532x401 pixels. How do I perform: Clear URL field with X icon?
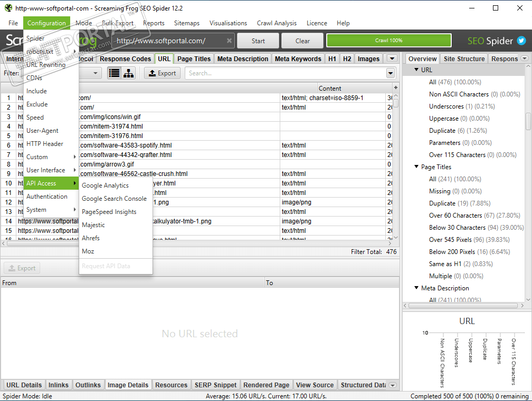(x=230, y=41)
